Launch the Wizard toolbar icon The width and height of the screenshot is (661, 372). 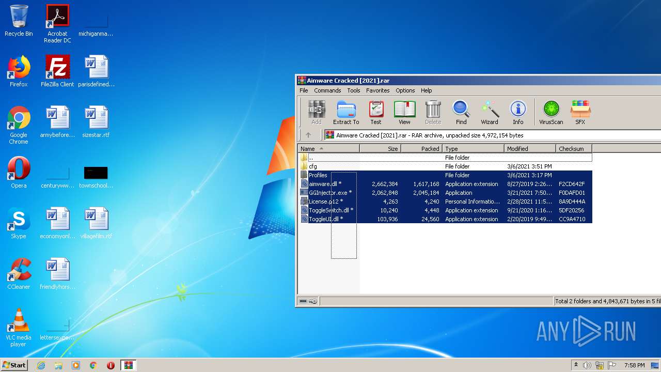[490, 113]
